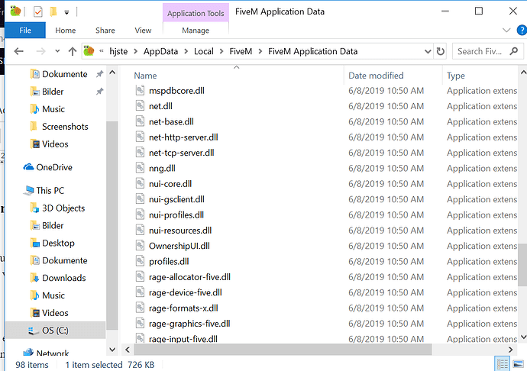Select the OwnershipUI.dll file icon
This screenshot has width=527, height=371.
(x=140, y=245)
